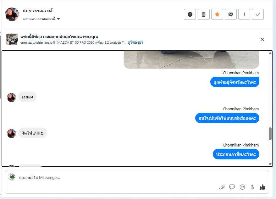Attach a file with the paperclip icon
276x199 pixels.
click(222, 187)
